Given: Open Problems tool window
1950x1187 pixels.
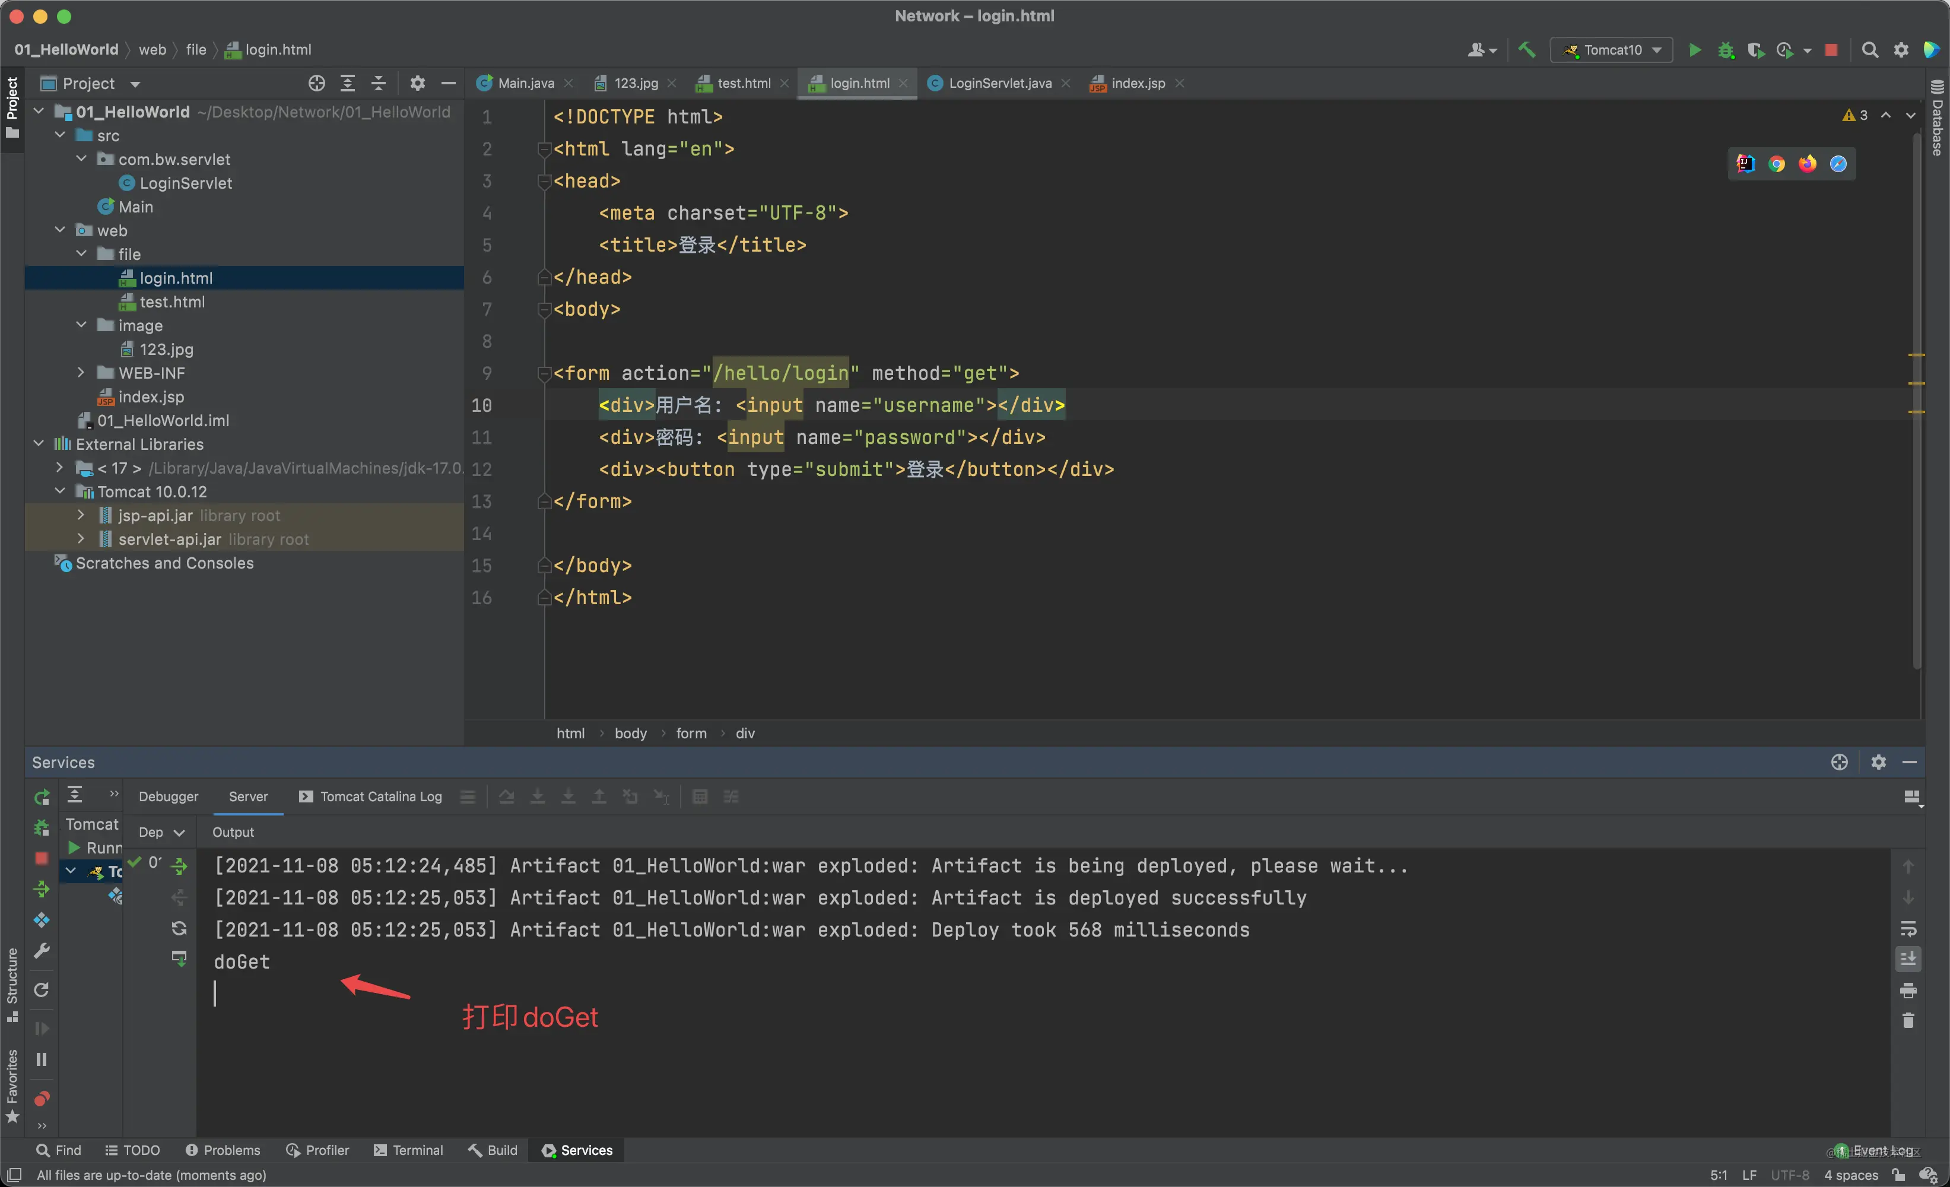Looking at the screenshot, I should tap(223, 1151).
